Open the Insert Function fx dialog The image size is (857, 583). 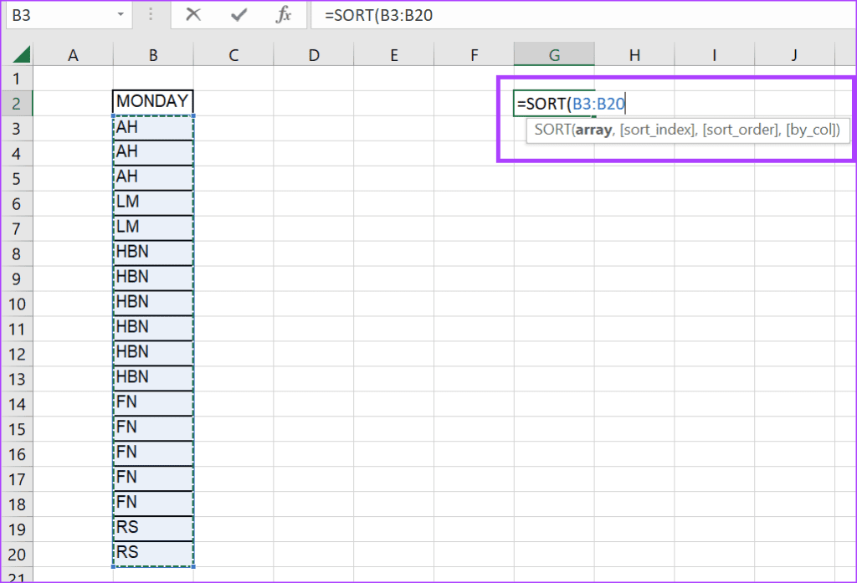pyautogui.click(x=284, y=15)
